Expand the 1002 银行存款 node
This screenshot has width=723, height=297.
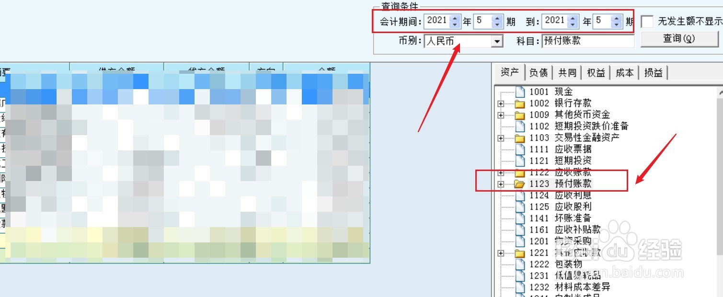pyautogui.click(x=501, y=103)
